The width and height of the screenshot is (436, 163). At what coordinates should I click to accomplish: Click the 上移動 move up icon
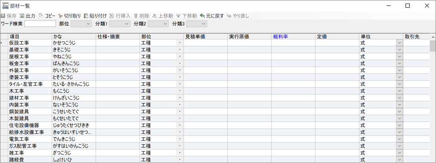(155, 16)
